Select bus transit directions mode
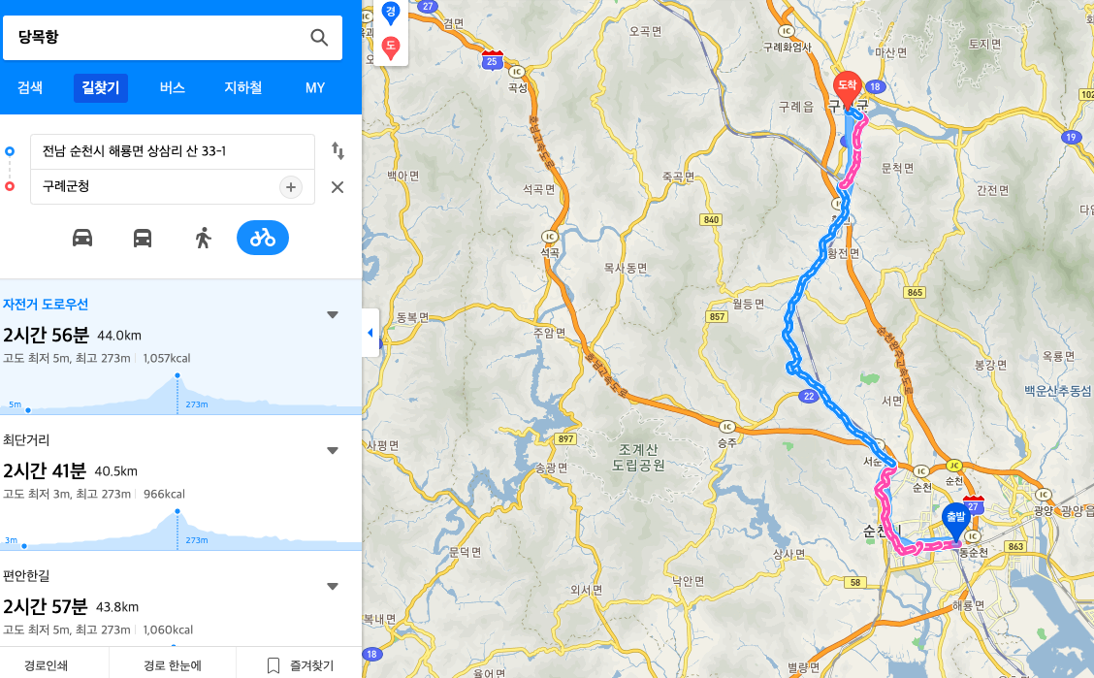This screenshot has width=1094, height=678. pyautogui.click(x=143, y=238)
